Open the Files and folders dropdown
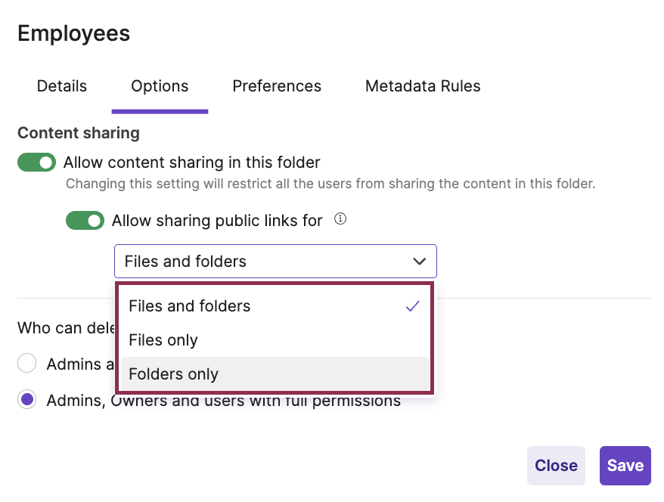664x502 pixels. click(275, 260)
